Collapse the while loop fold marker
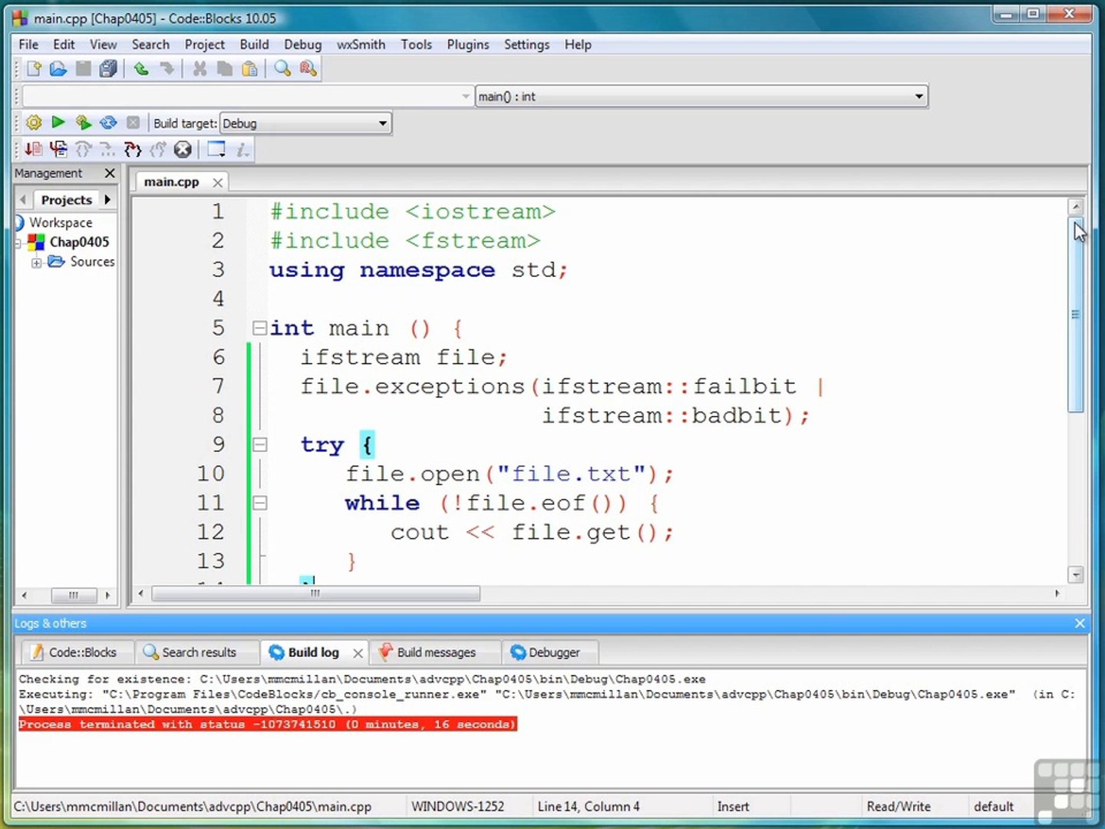 [x=259, y=504]
